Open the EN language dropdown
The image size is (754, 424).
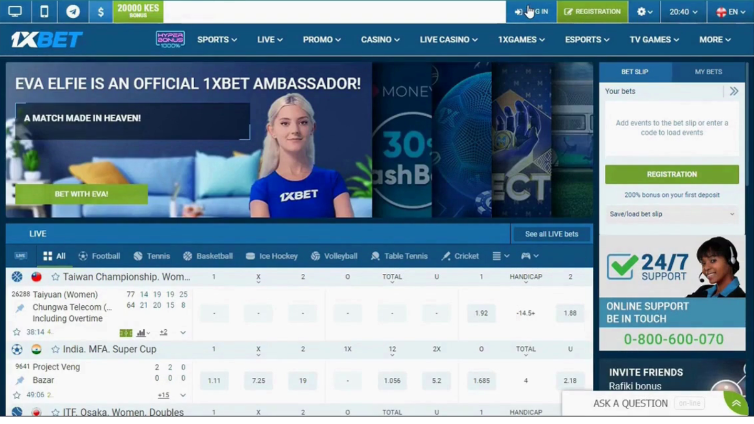pyautogui.click(x=730, y=12)
